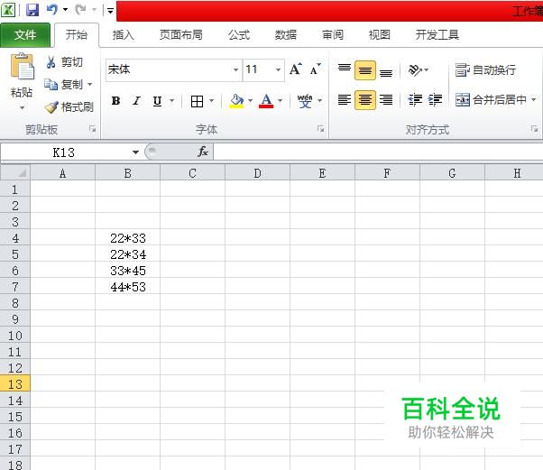Click the decrease indent icon
Image resolution: width=543 pixels, height=470 pixels.
coord(415,100)
